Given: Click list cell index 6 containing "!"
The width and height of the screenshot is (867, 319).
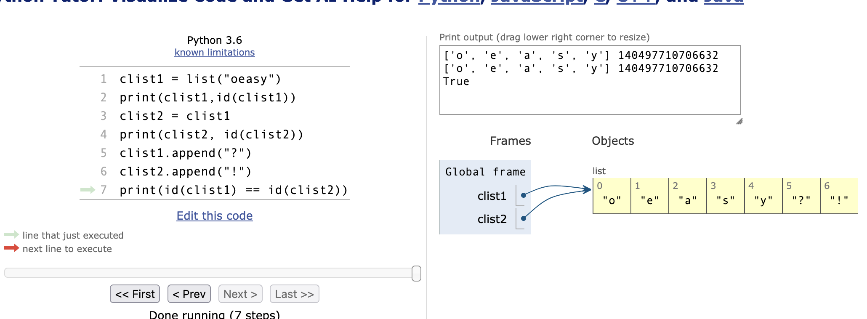Looking at the screenshot, I should pyautogui.click(x=839, y=196).
